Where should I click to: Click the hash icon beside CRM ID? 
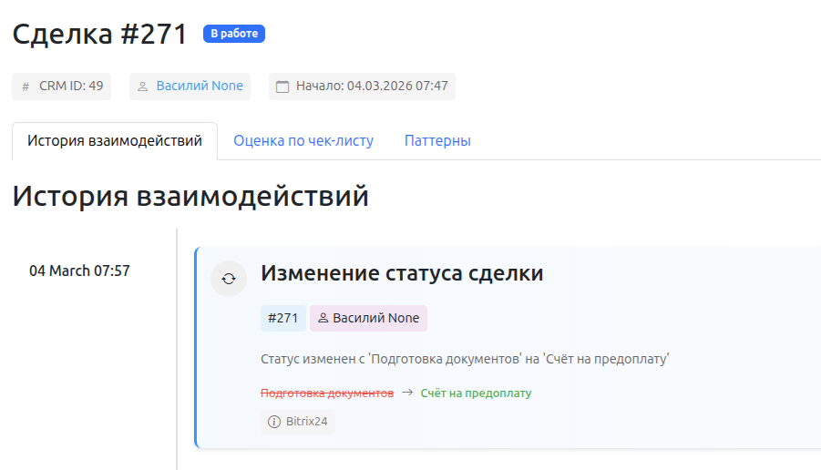[x=26, y=87]
